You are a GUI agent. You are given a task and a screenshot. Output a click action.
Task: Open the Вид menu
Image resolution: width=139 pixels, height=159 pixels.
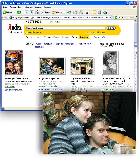point(20,7)
